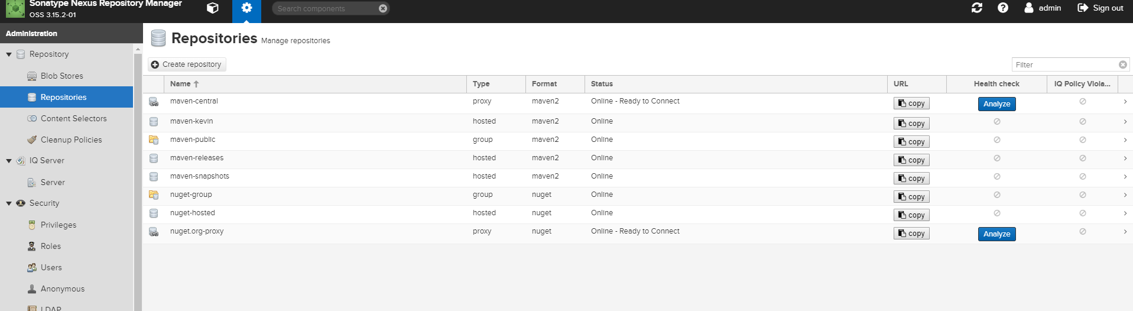Click the Sonatype Nexus logo
This screenshot has width=1133, height=311.
coord(15,8)
